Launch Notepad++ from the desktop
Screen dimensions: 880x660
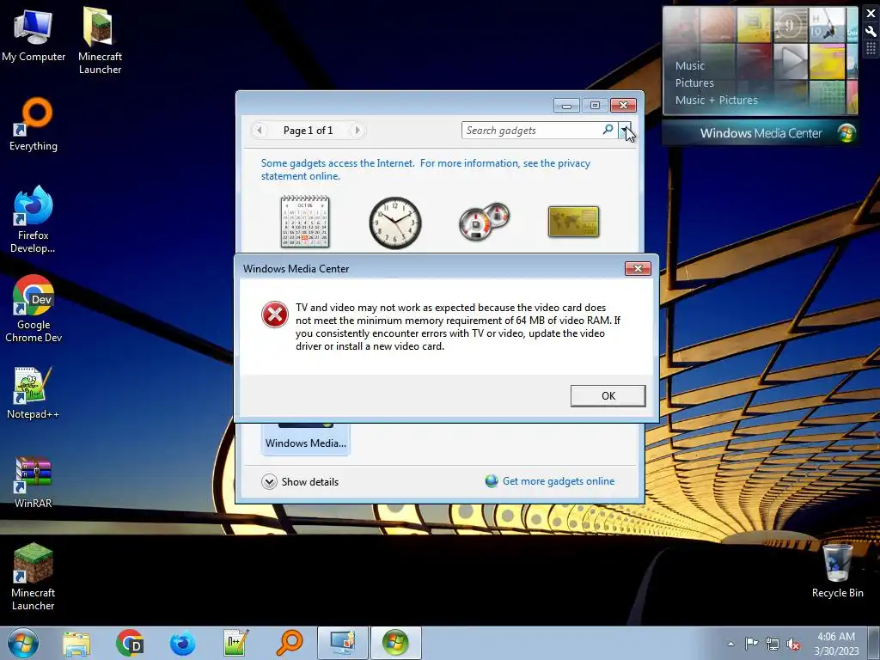coord(34,393)
